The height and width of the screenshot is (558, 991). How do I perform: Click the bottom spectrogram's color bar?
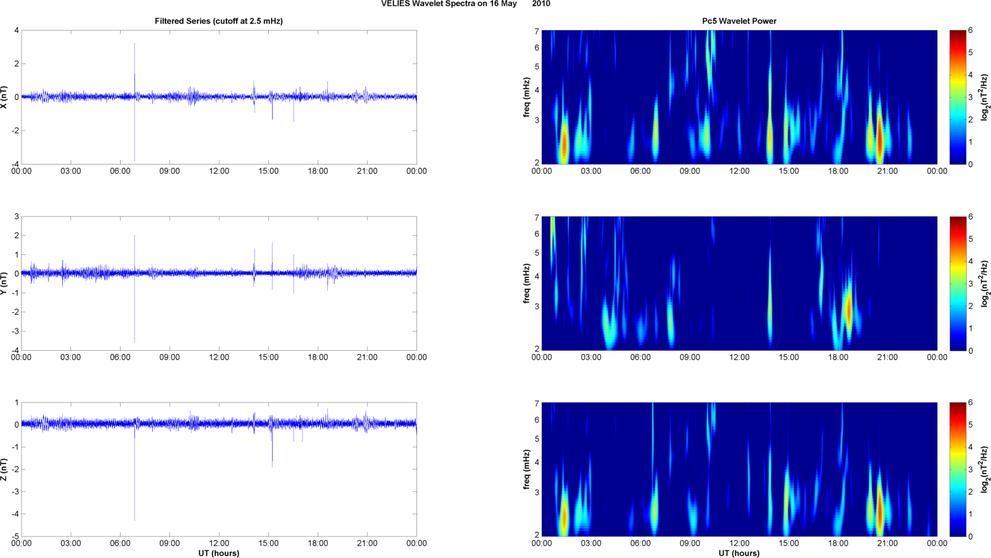pyautogui.click(x=958, y=469)
